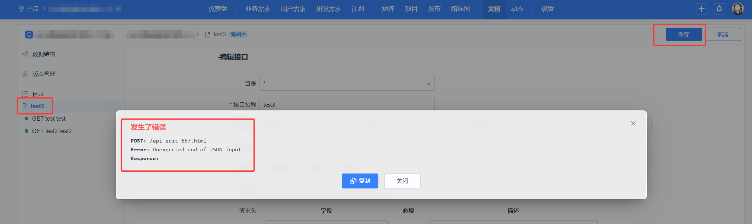
Task: Click the 保存 save button
Action: (684, 34)
